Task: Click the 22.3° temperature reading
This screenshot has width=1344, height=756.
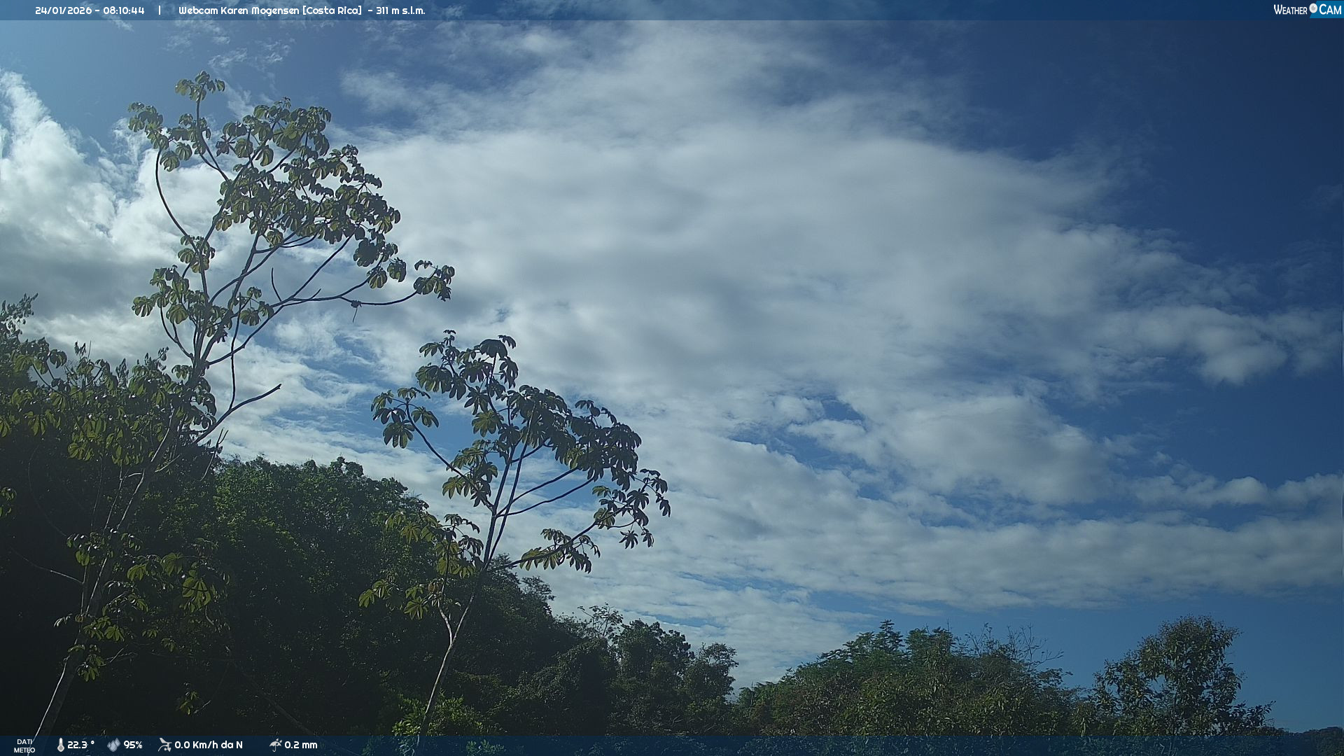Action: 80,745
